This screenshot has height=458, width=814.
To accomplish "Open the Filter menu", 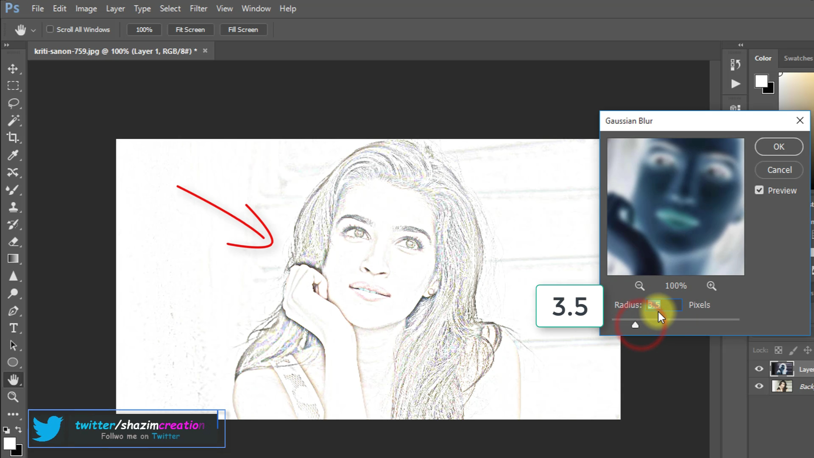I will tap(198, 8).
